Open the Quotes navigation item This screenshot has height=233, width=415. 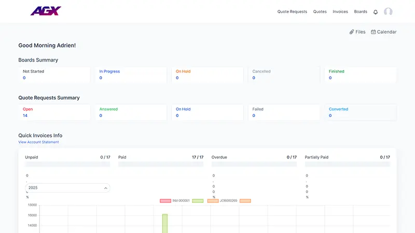click(320, 11)
